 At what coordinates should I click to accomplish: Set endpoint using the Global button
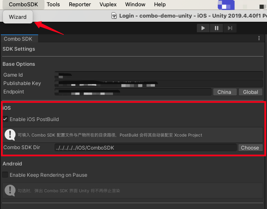point(251,92)
